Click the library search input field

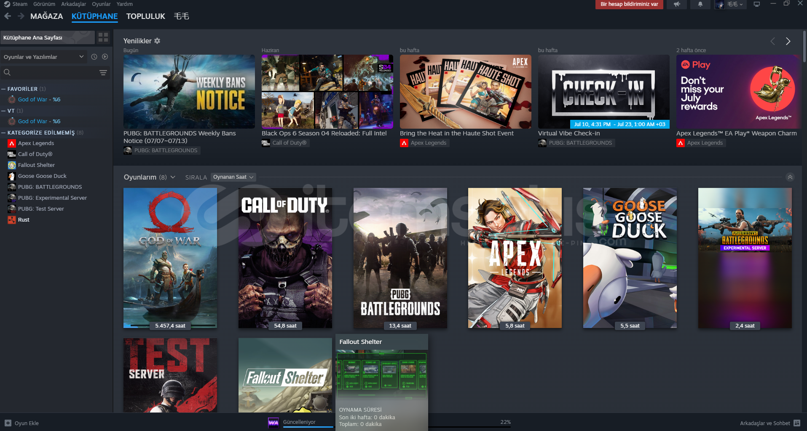click(55, 73)
